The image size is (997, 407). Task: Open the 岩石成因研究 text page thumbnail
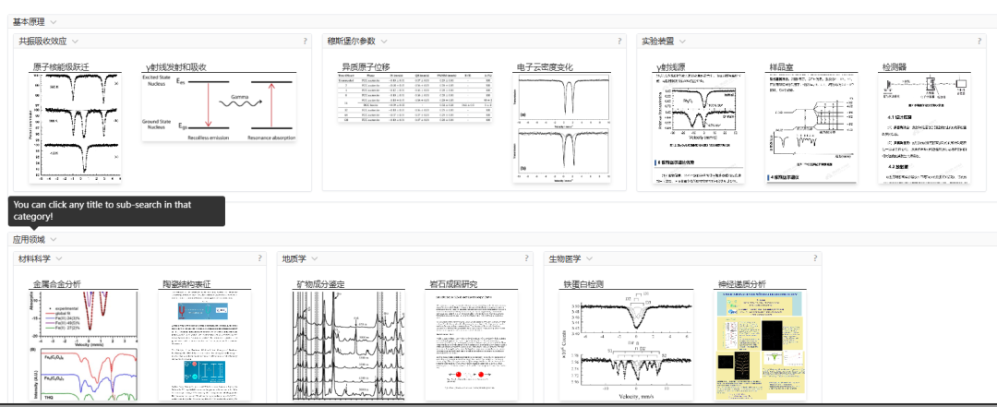471,346
